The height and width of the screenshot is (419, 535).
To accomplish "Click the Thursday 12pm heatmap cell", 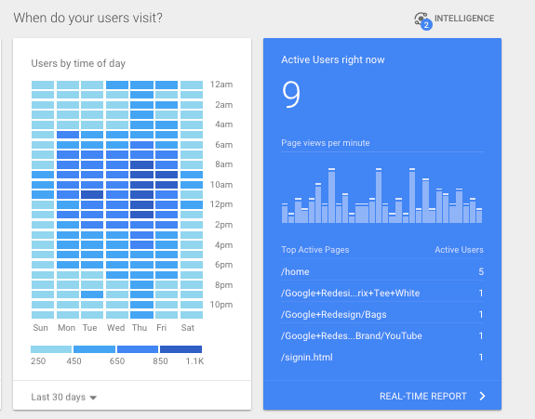I will [x=141, y=204].
